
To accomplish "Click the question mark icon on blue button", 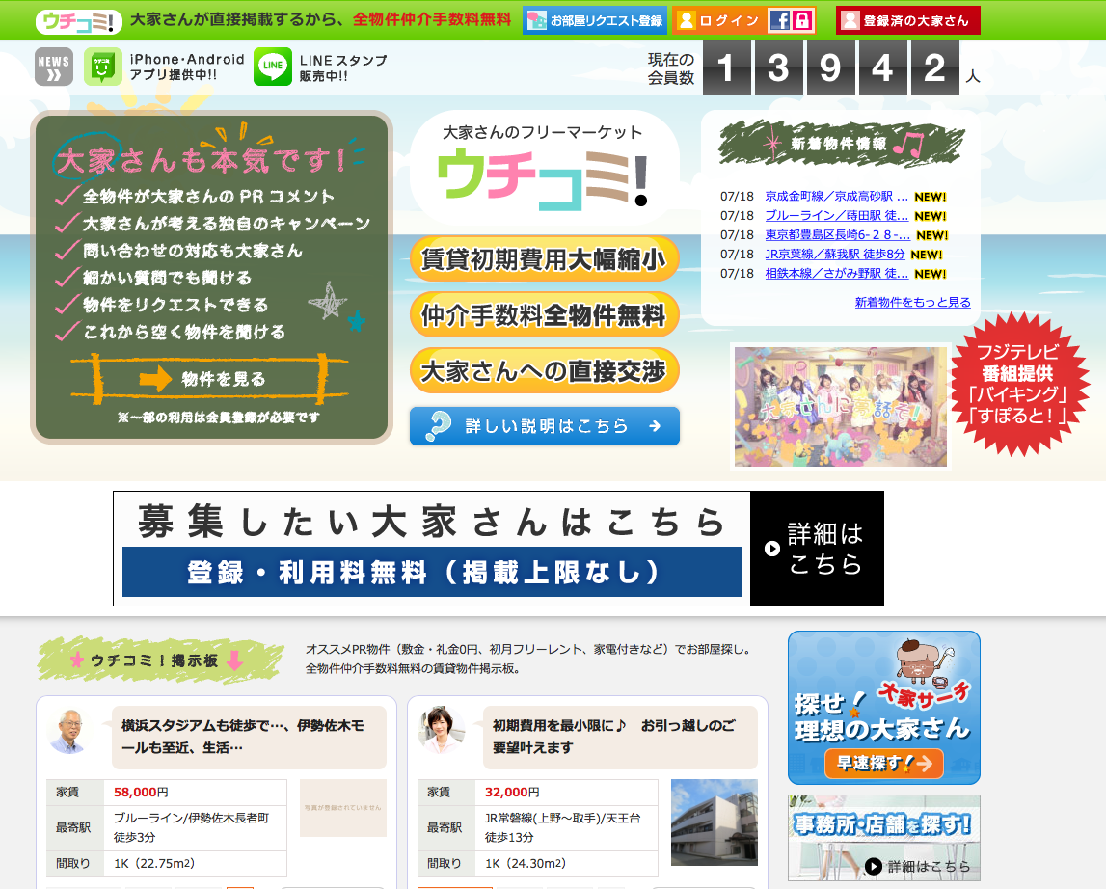I will [438, 425].
